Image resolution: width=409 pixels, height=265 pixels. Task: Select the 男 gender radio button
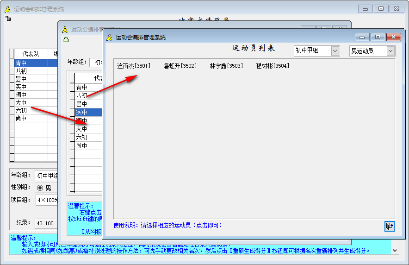tap(40, 188)
